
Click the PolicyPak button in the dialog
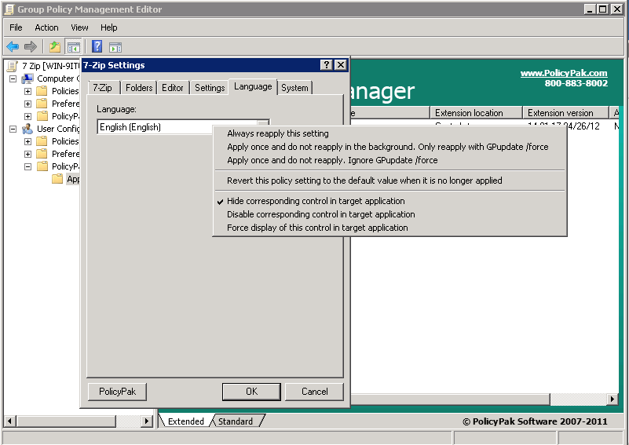pyautogui.click(x=117, y=392)
